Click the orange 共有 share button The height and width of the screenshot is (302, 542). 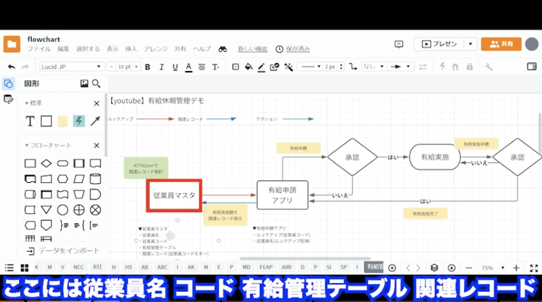click(x=501, y=43)
